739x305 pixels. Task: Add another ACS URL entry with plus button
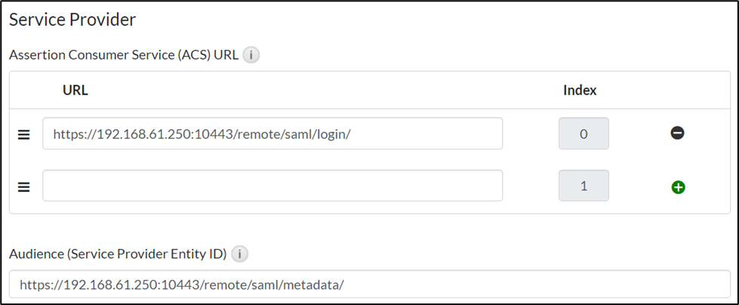[x=677, y=187]
